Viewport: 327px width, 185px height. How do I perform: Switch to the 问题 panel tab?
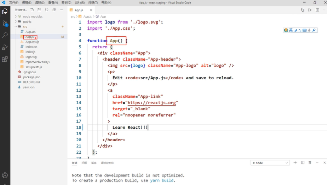click(x=84, y=163)
